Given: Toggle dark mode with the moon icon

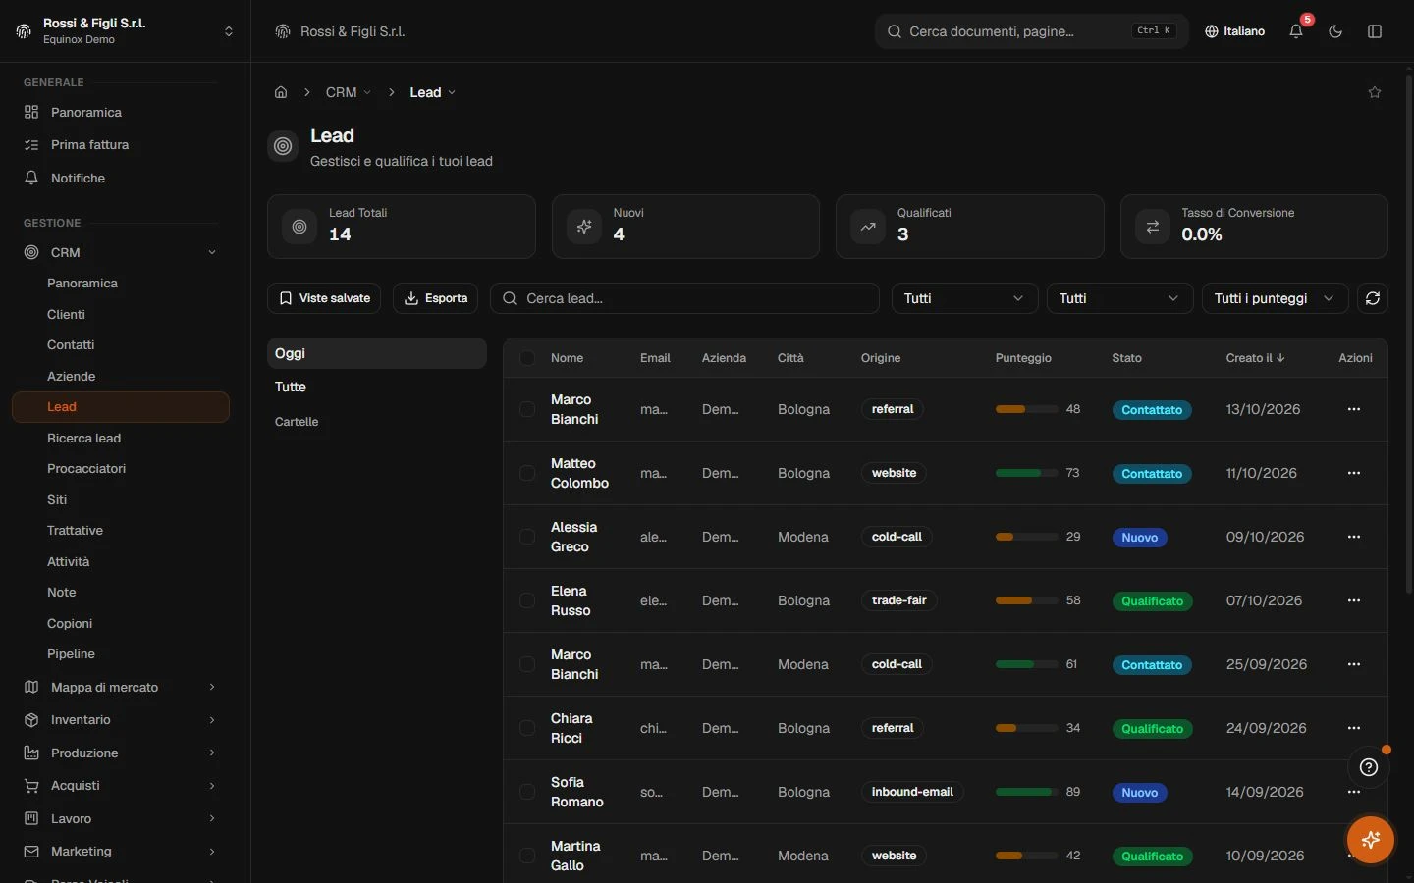Looking at the screenshot, I should 1335,31.
